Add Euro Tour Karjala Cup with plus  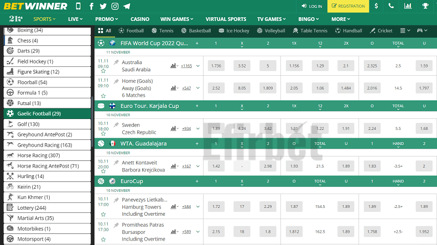pos(197,106)
